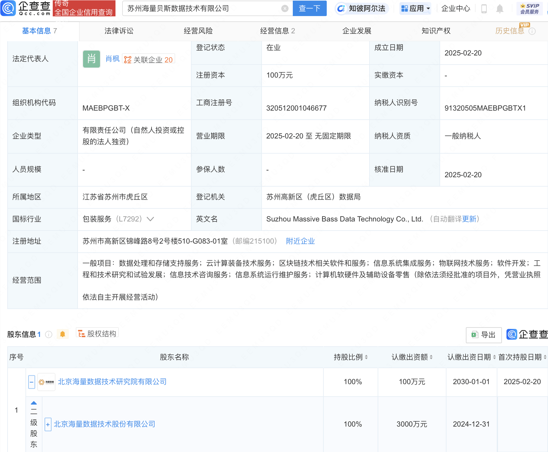The image size is (548, 452).
Task: Switch to the 法律诉讼 tab
Action: [x=119, y=31]
